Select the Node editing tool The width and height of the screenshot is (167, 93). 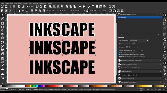coord(2,19)
